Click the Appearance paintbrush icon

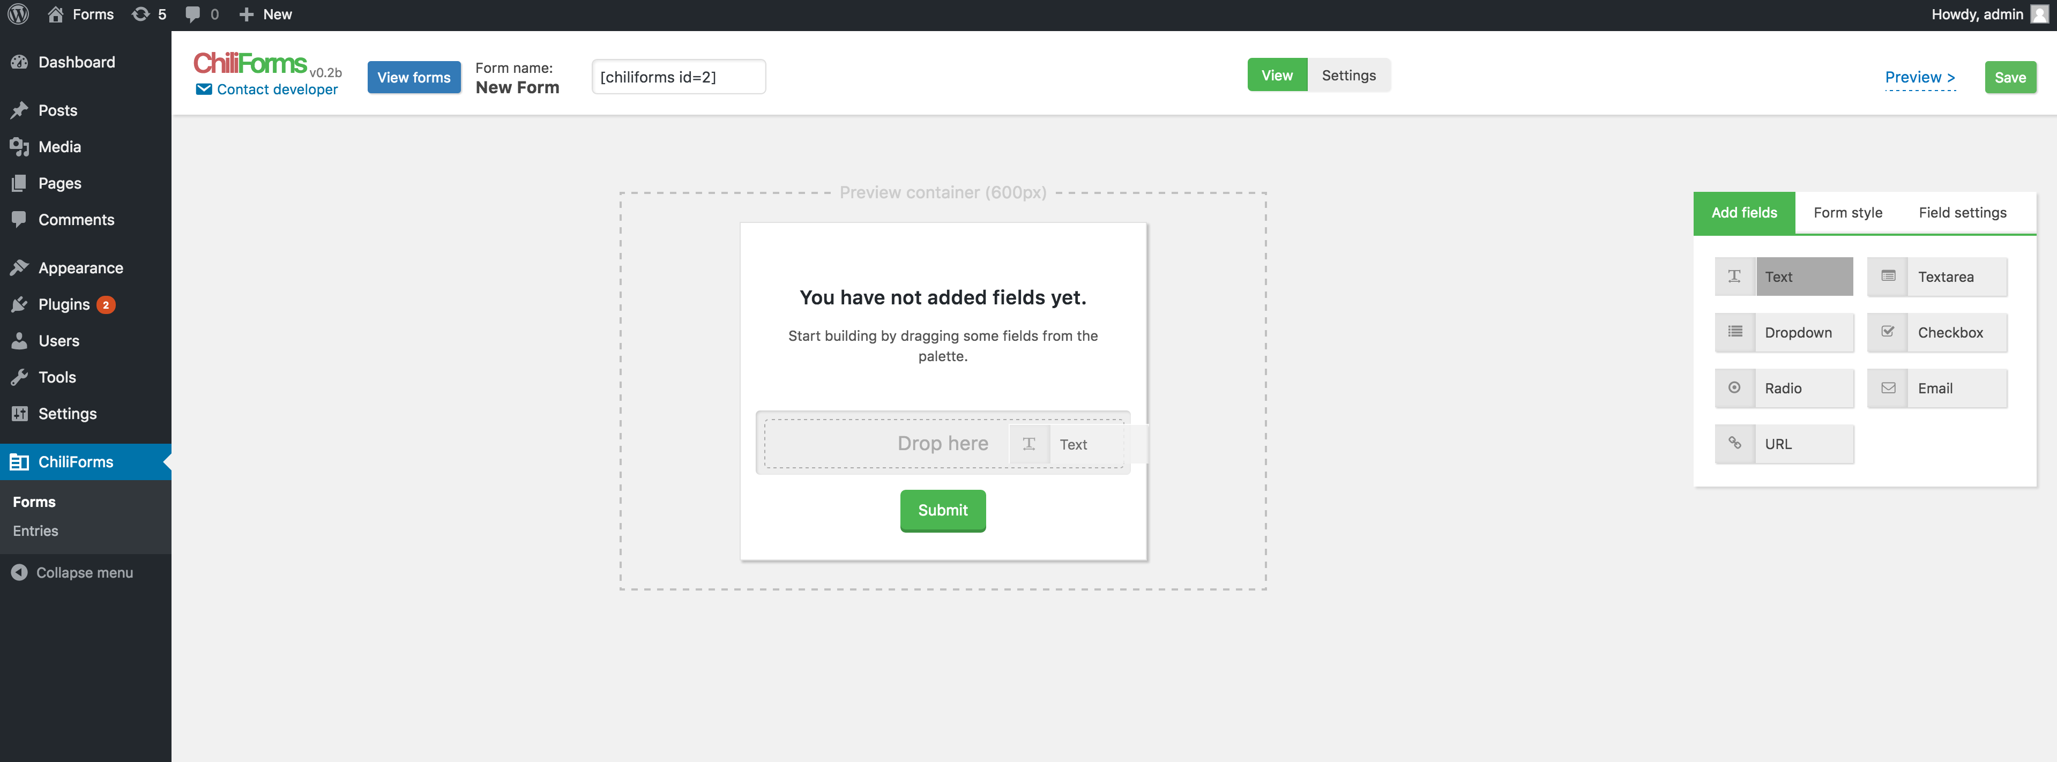(x=19, y=267)
